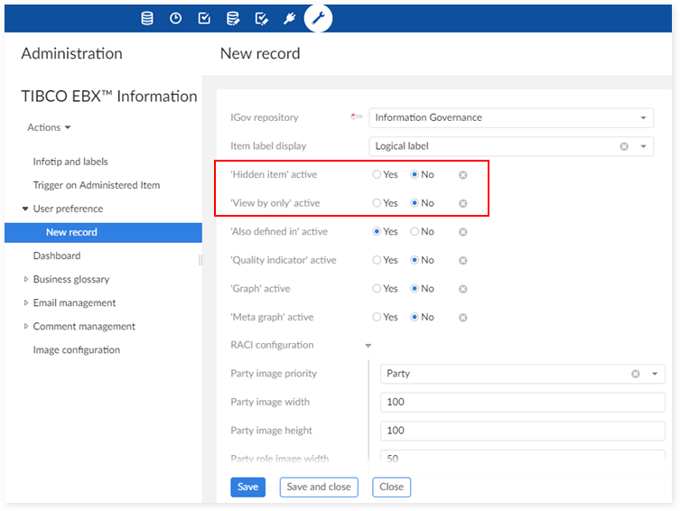Open the checkbox-with-pencil icon in top bar
This screenshot has height=511, width=680.
(261, 18)
